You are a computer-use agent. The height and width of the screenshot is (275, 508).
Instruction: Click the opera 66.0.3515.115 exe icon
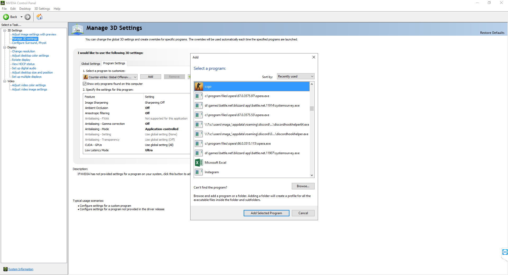click(x=199, y=144)
